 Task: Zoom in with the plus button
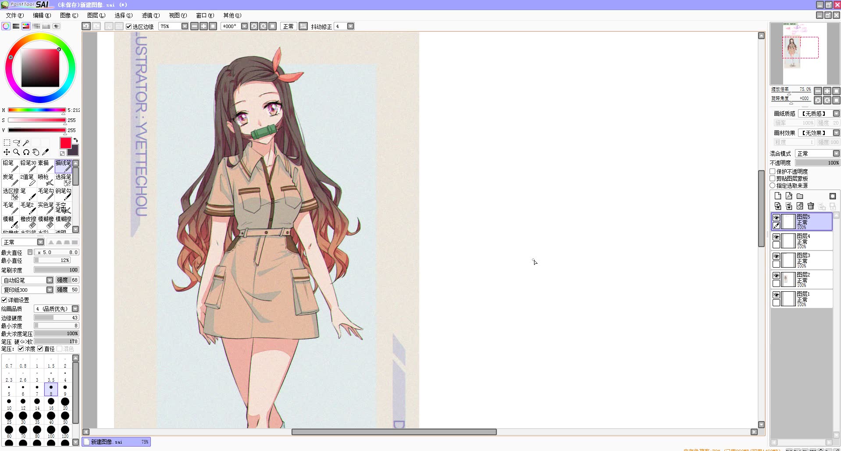click(x=204, y=26)
